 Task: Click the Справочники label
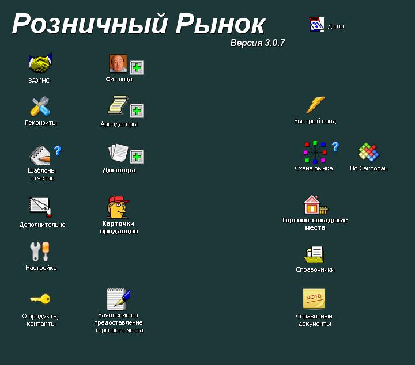coord(315,269)
